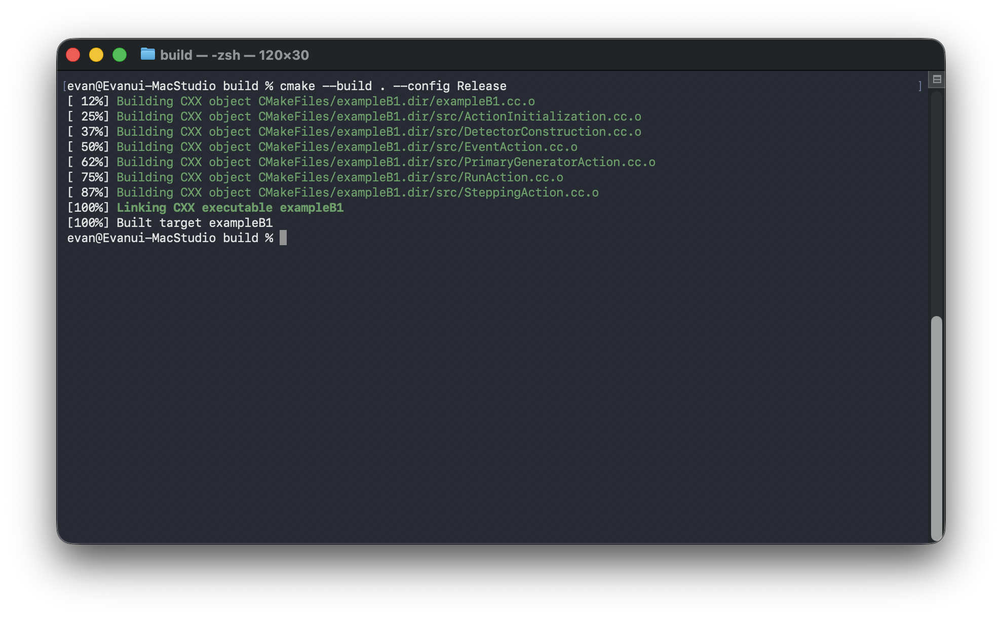
Task: Click the exampleB1.cc.o path on the 12% line
Action: (x=396, y=101)
